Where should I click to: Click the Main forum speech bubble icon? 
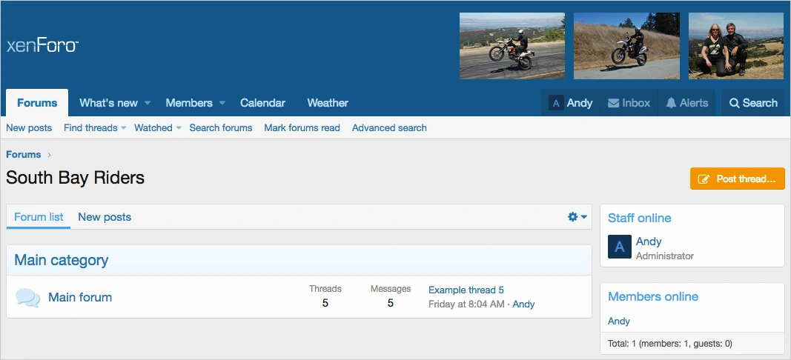(28, 298)
